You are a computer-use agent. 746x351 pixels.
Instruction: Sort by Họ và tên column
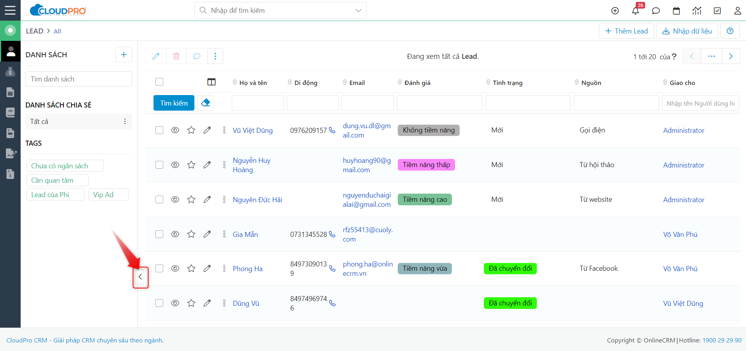(x=250, y=83)
